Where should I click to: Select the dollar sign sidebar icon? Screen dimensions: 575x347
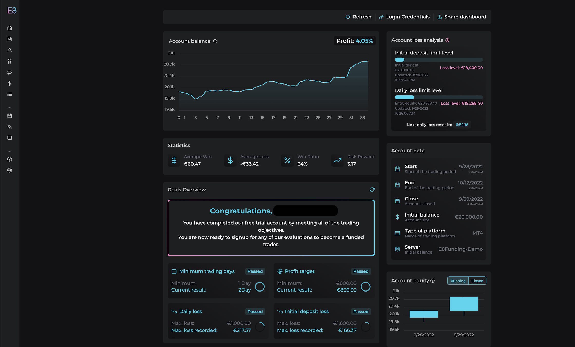9,83
